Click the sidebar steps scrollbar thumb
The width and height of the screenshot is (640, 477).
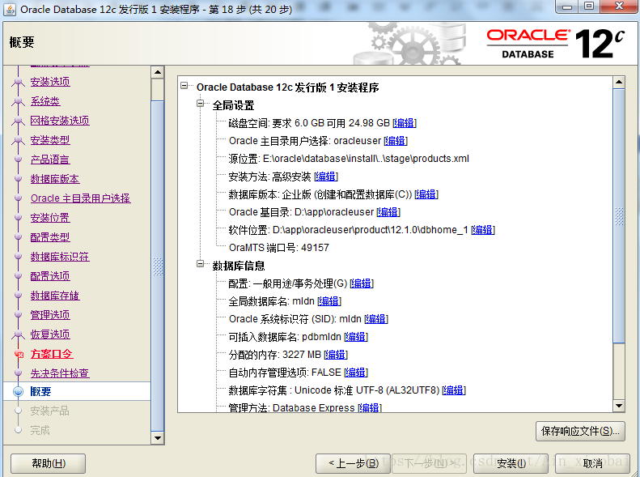pyautogui.click(x=158, y=266)
